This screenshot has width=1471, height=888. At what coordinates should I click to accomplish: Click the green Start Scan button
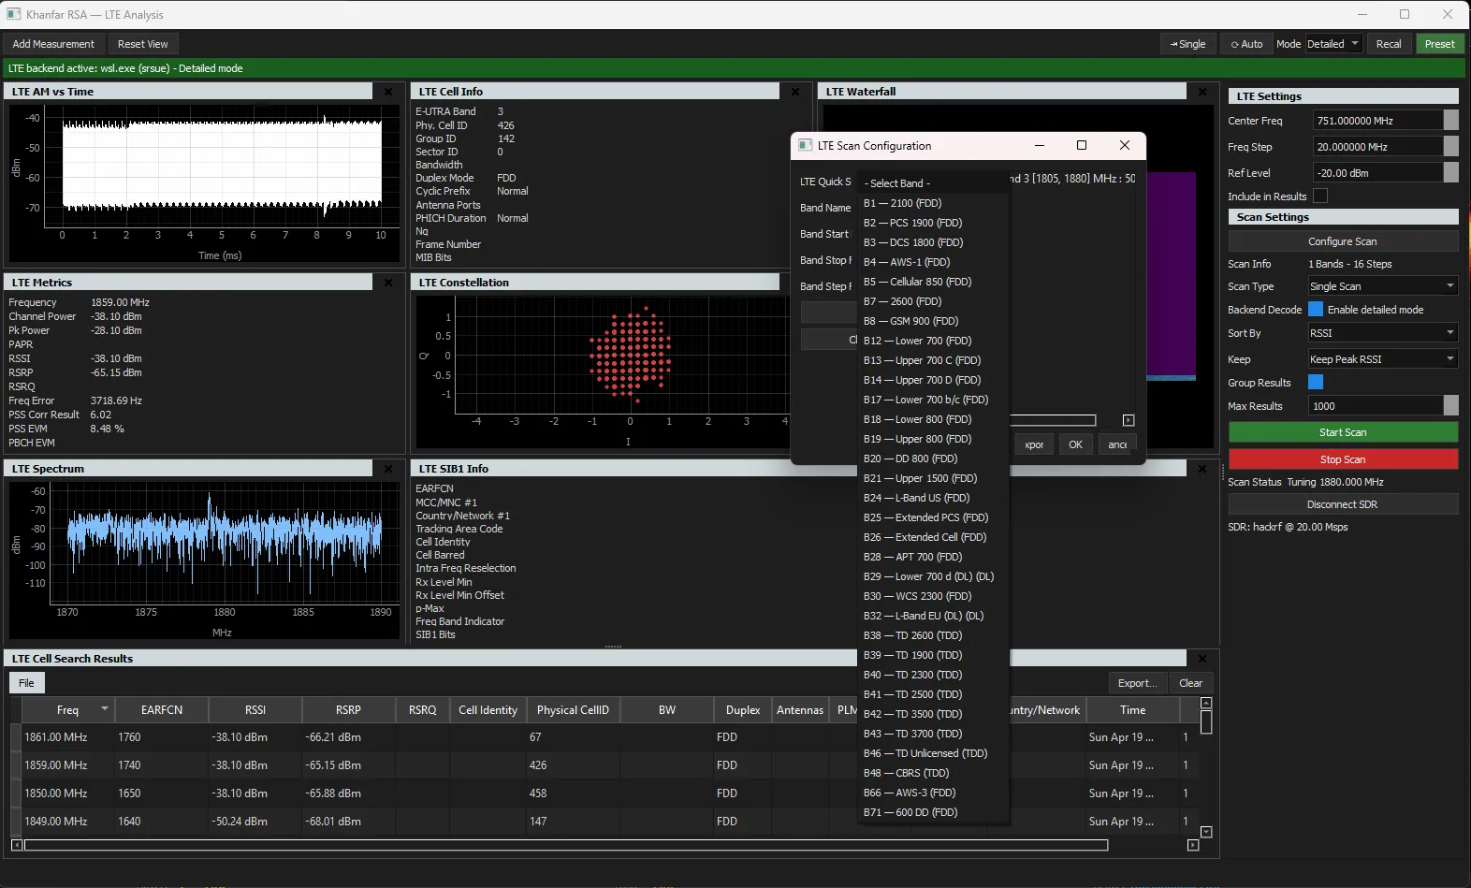[1343, 432]
